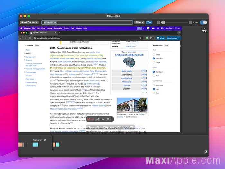The image size is (225, 169).
Task: Reload the Wikipedia page
Action: [x=30, y=38]
